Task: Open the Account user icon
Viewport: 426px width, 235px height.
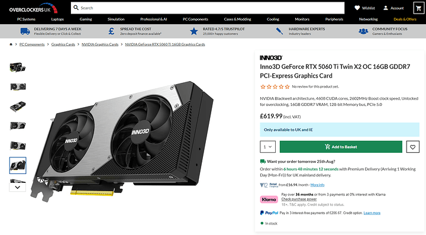Action: tap(386, 8)
